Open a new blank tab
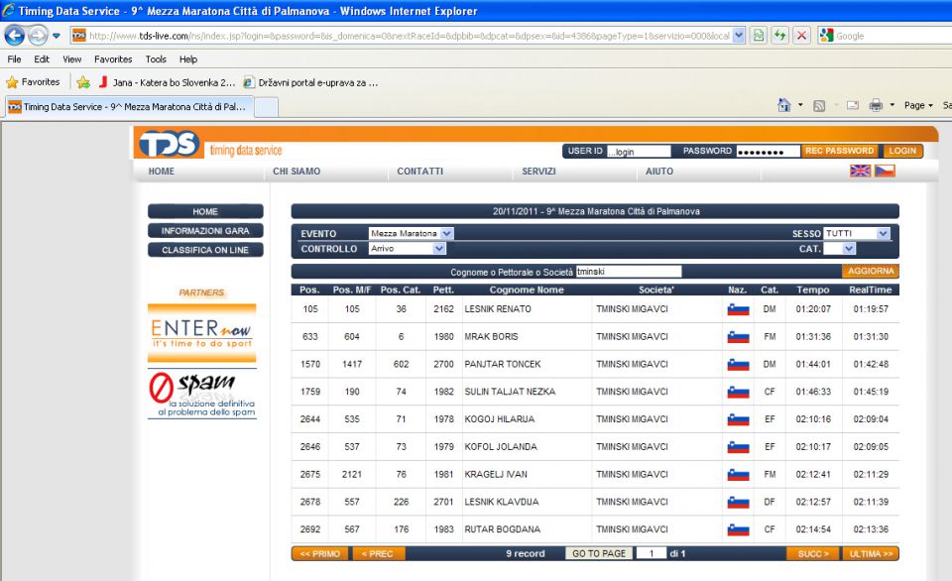The width and height of the screenshot is (952, 581). [266, 107]
